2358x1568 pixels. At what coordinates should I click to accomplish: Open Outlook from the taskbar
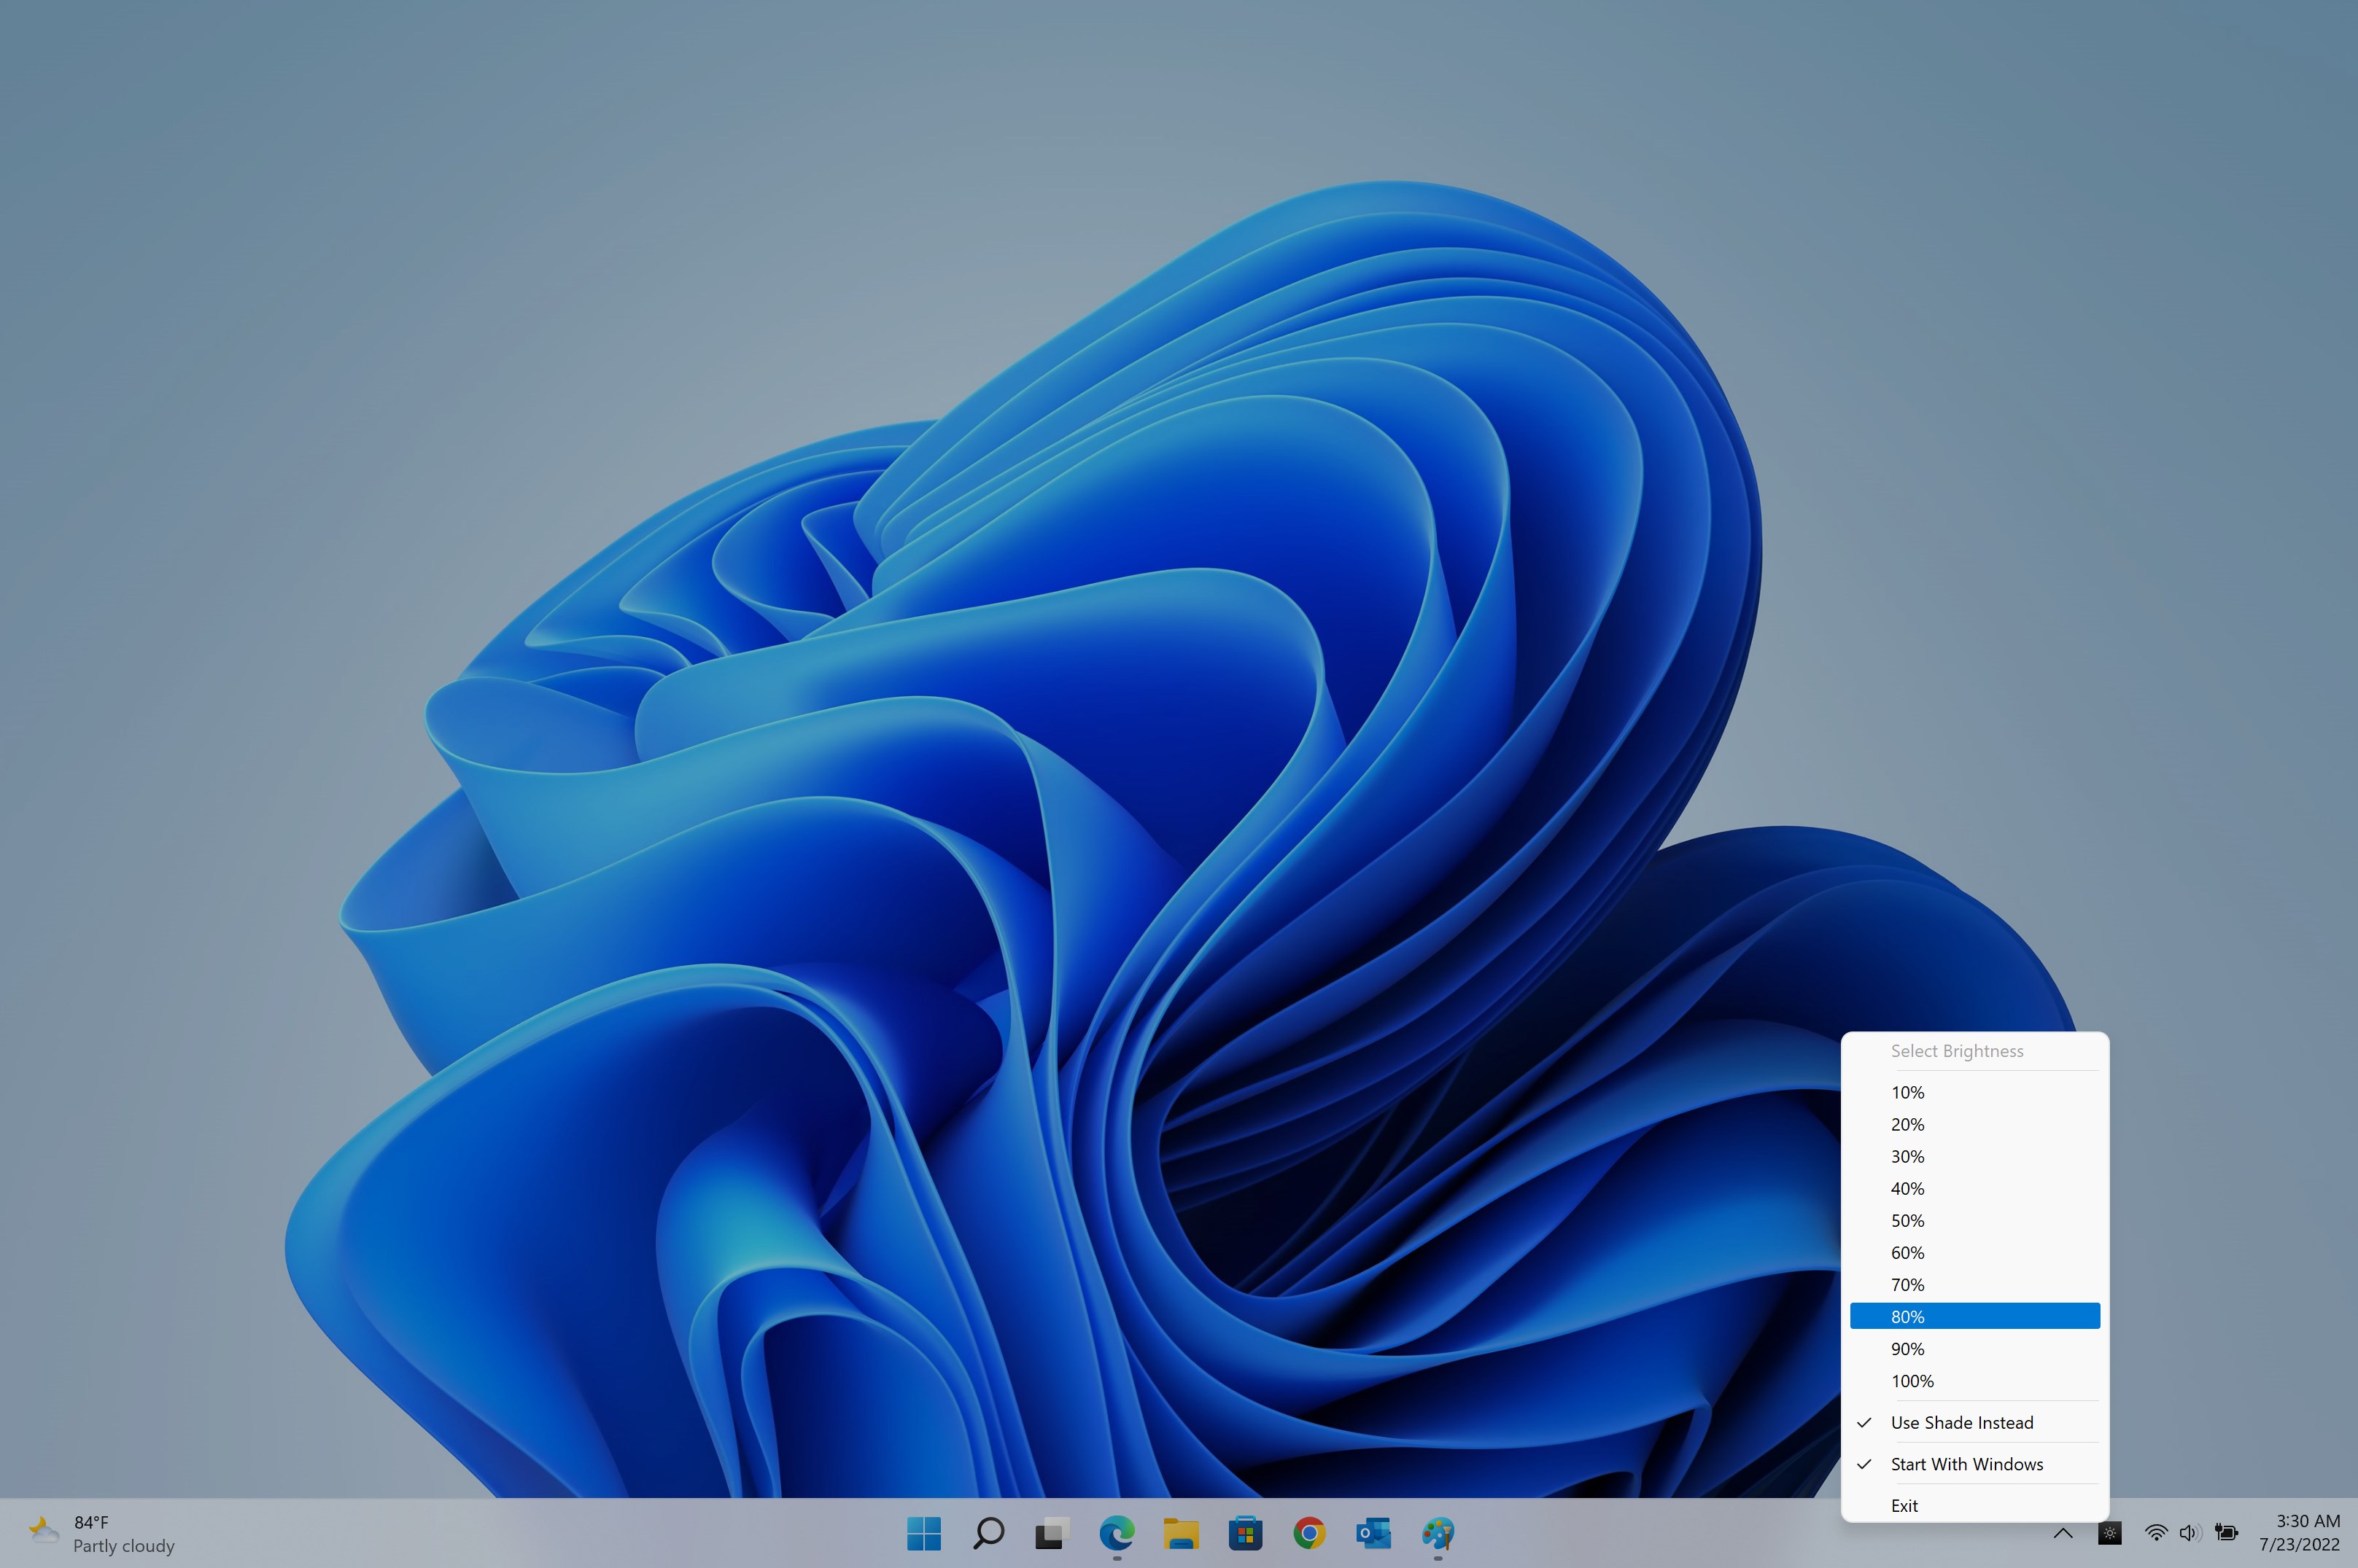tap(1373, 1533)
